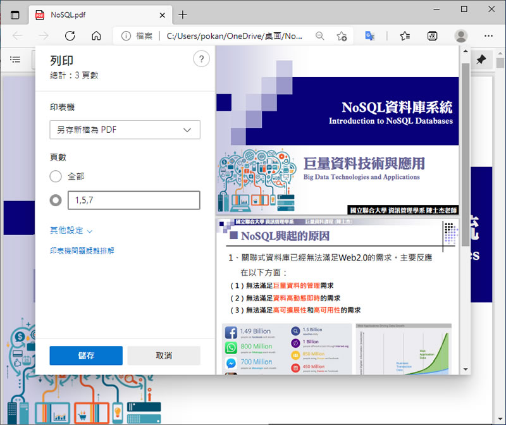Click the 儲存 save button
Image resolution: width=506 pixels, height=425 pixels.
click(86, 355)
